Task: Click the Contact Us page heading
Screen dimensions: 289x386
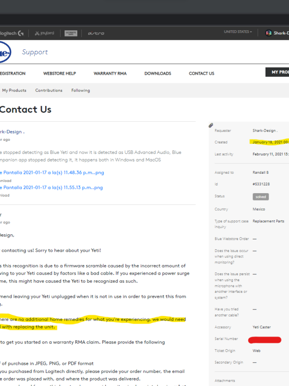Action: (x=26, y=110)
